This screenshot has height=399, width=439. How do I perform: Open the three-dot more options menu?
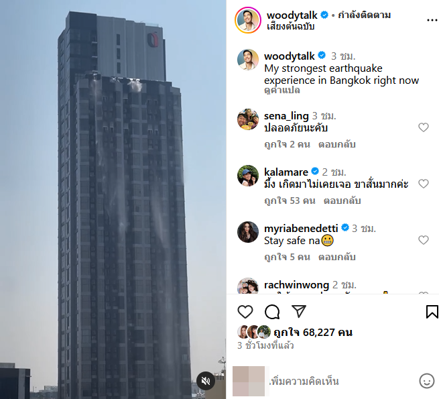(432, 20)
